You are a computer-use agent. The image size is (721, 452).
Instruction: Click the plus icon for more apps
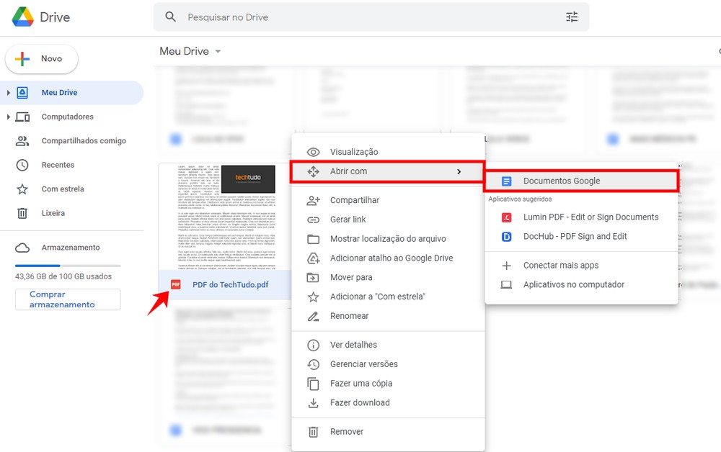[506, 266]
